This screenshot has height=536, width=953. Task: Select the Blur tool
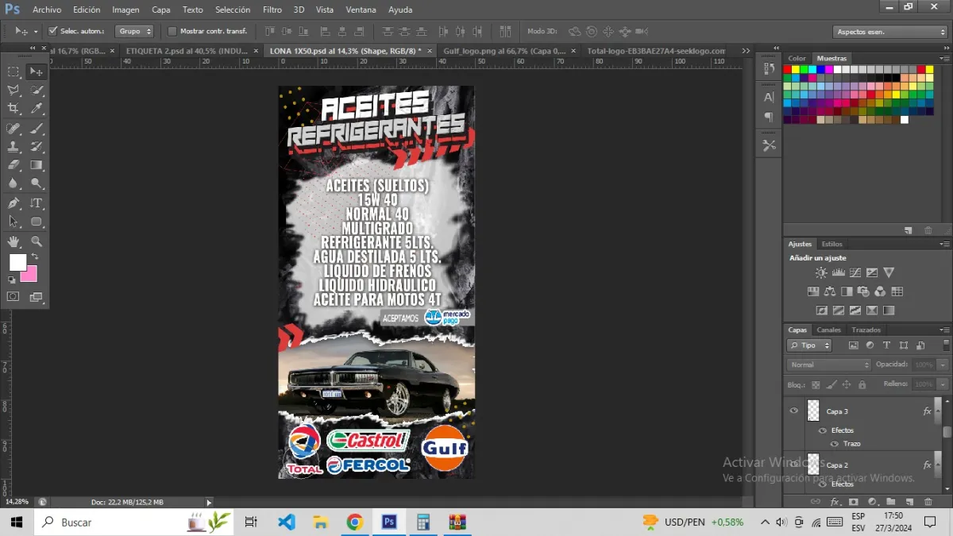[14, 183]
